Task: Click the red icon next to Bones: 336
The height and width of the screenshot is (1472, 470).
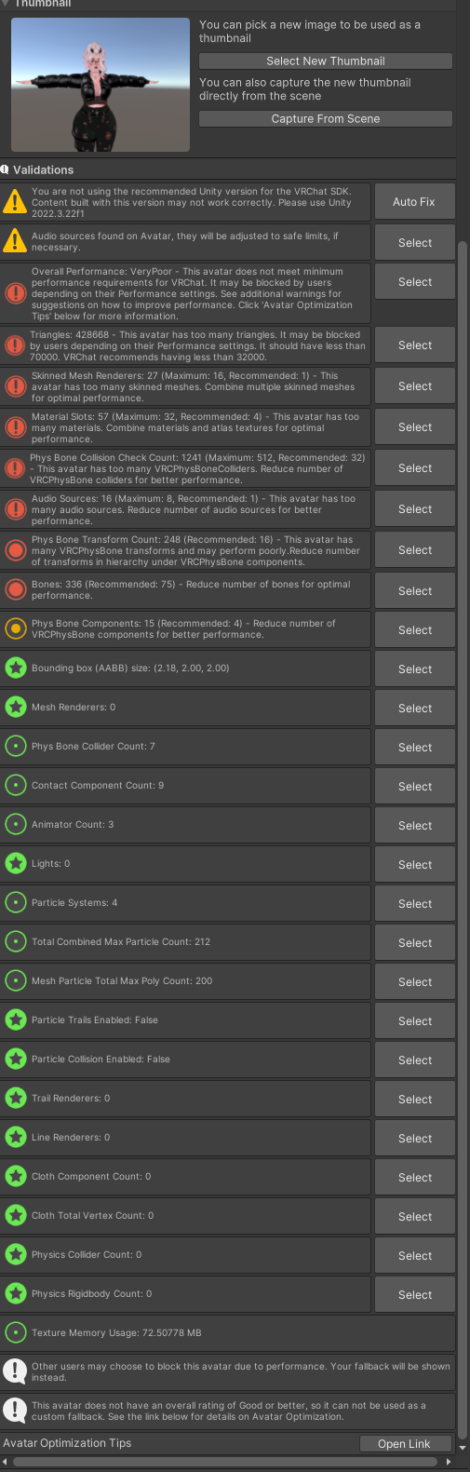Action: 15,590
